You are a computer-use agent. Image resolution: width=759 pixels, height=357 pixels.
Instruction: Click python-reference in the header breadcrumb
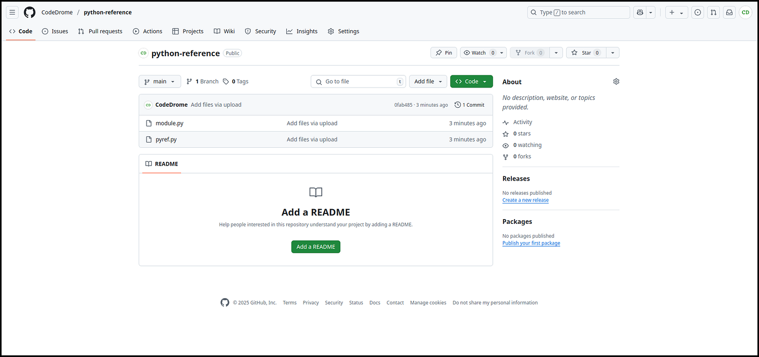(x=108, y=12)
